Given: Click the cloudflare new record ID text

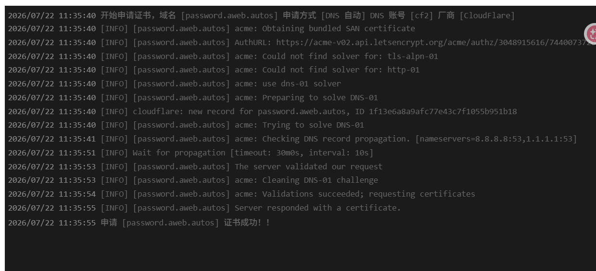Looking at the screenshot, I should (443, 111).
